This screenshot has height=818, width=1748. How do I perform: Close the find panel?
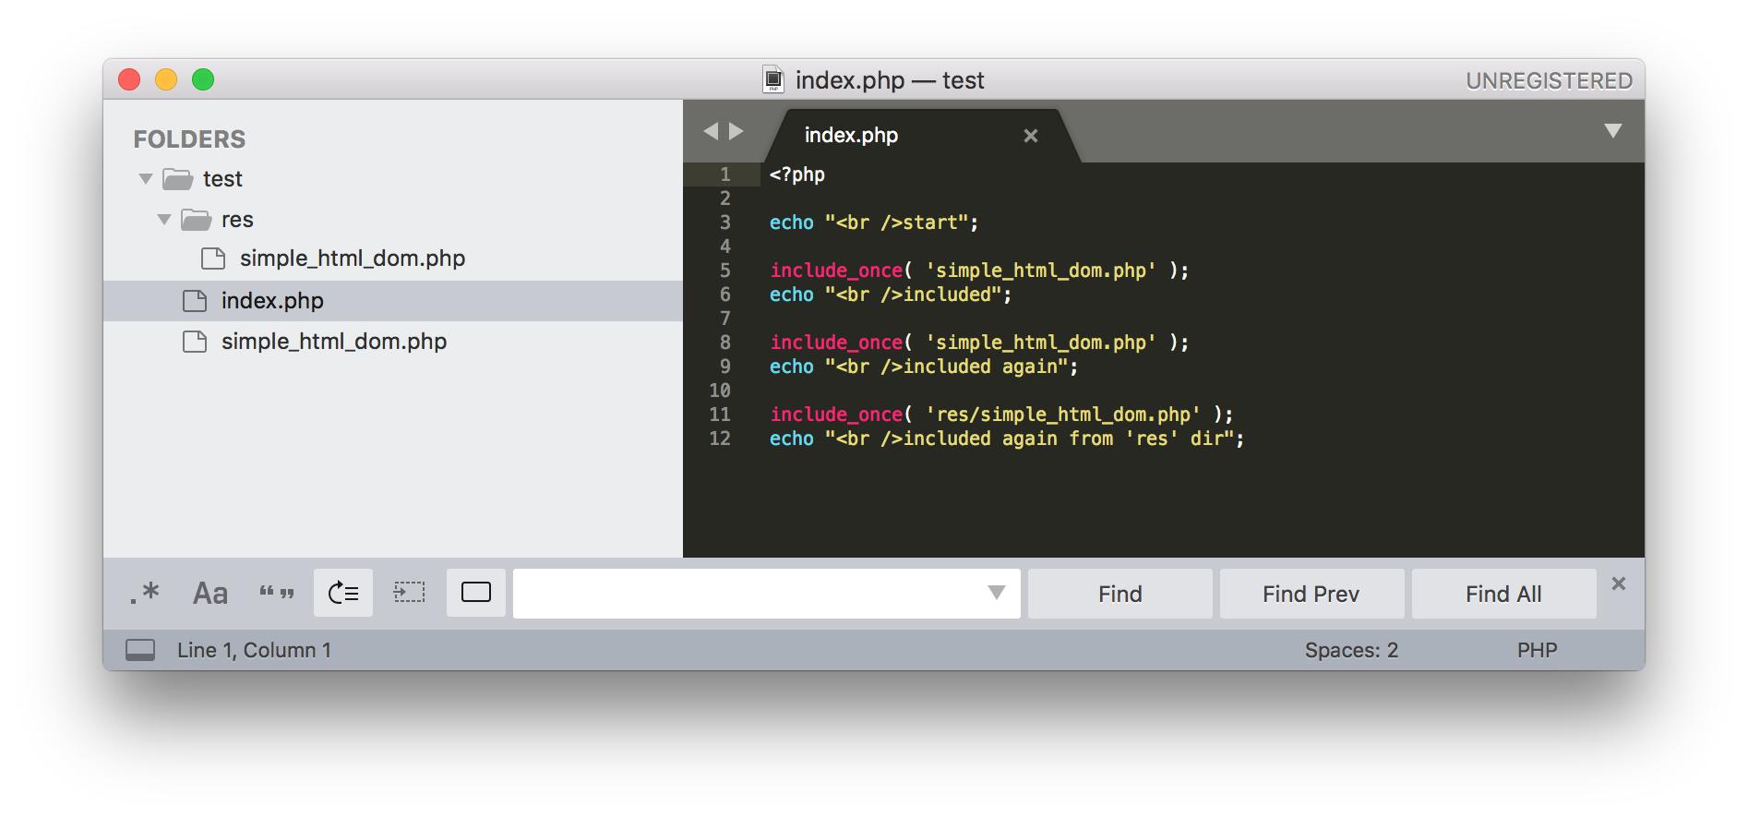(x=1618, y=583)
